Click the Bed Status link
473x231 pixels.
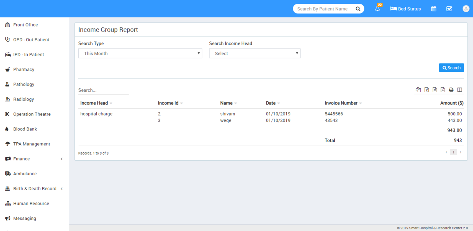click(405, 9)
